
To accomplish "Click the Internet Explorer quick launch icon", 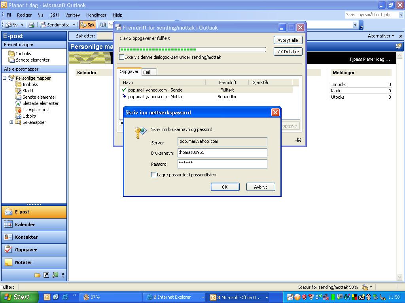I will [65, 297].
